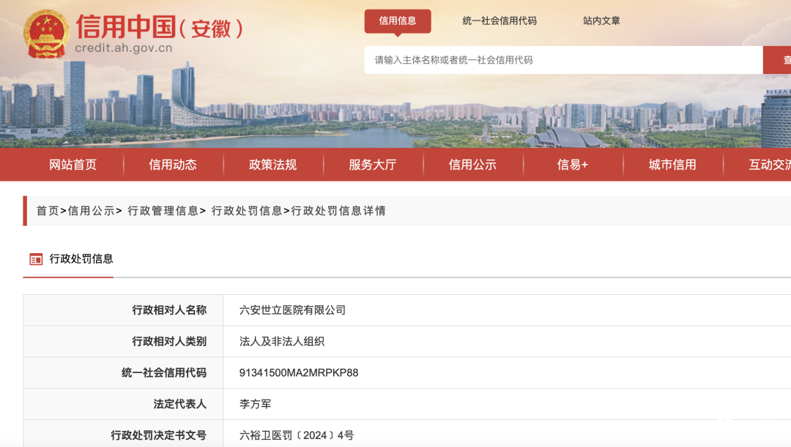This screenshot has width=791, height=447.
Task: Click the 行政相对人名称 row label
Action: (x=169, y=310)
